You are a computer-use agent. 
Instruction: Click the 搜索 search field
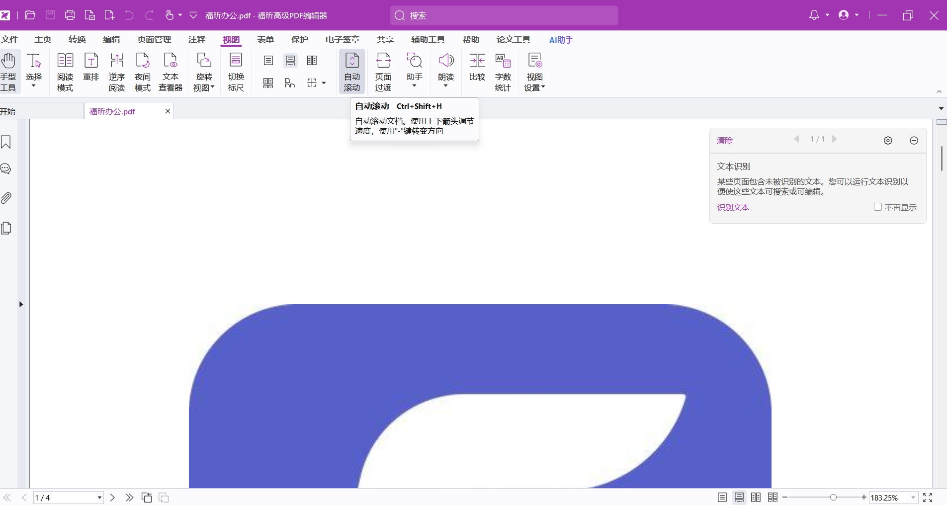pyautogui.click(x=504, y=15)
